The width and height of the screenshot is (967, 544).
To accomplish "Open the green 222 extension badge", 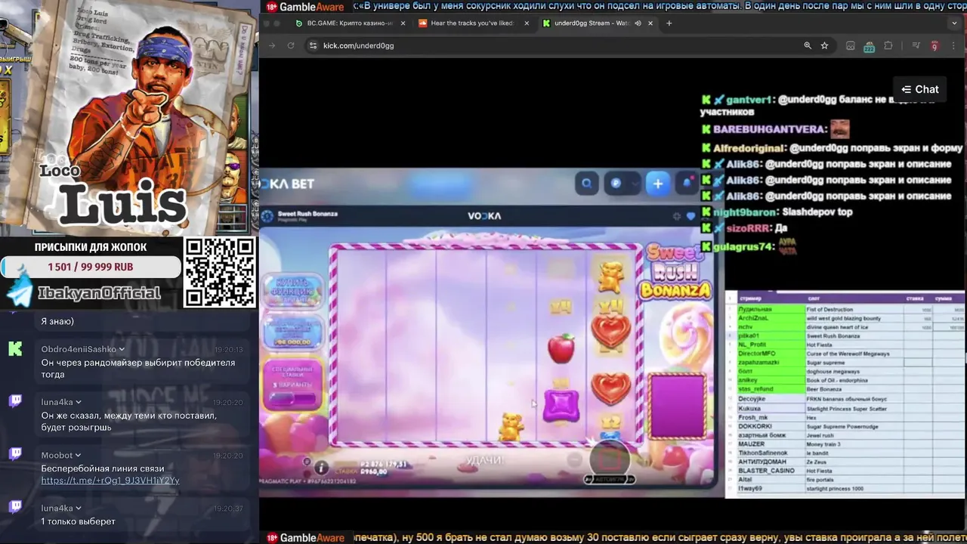I will pyautogui.click(x=869, y=46).
